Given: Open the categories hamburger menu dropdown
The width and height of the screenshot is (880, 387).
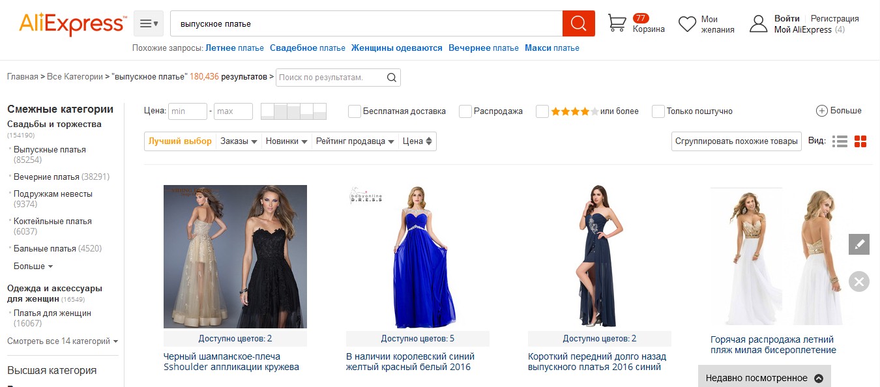Looking at the screenshot, I should click(x=149, y=23).
